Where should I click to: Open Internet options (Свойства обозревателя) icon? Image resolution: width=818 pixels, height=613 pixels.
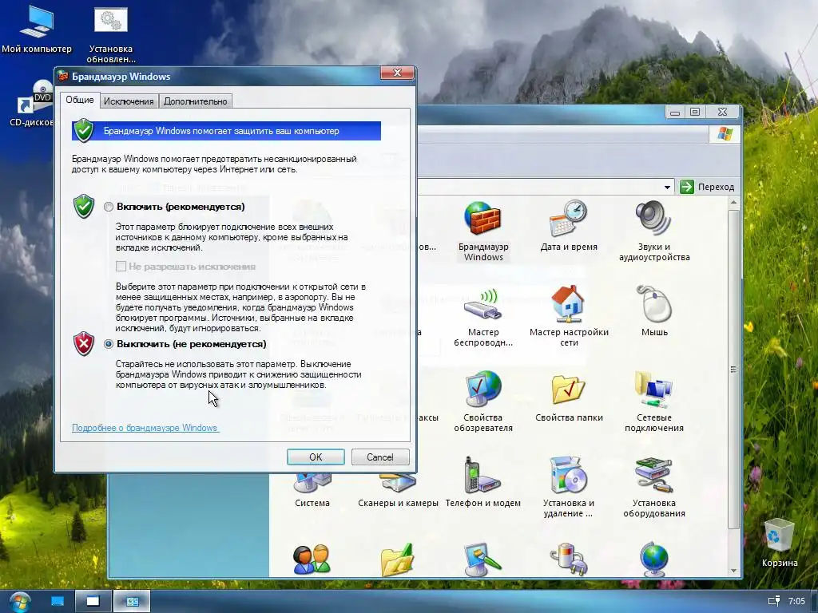[x=483, y=402]
